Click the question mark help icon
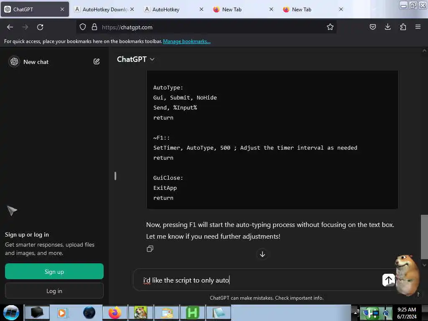The height and width of the screenshot is (321, 428). point(418,294)
